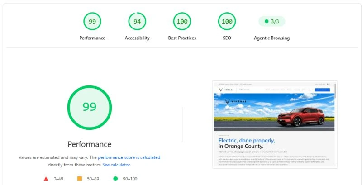
Task: Click the 'Values are estimated and may vary' text
Action: pyautogui.click(x=53, y=157)
